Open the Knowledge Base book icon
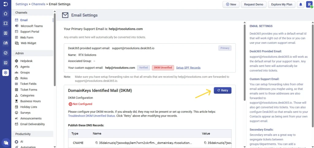The height and width of the screenshot is (148, 314). tap(6, 43)
